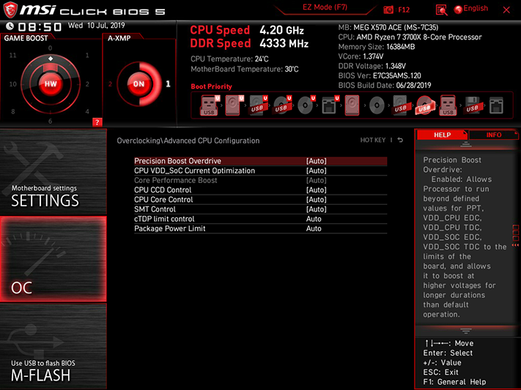Select the legacy USB hard disk boot device

coord(400,105)
